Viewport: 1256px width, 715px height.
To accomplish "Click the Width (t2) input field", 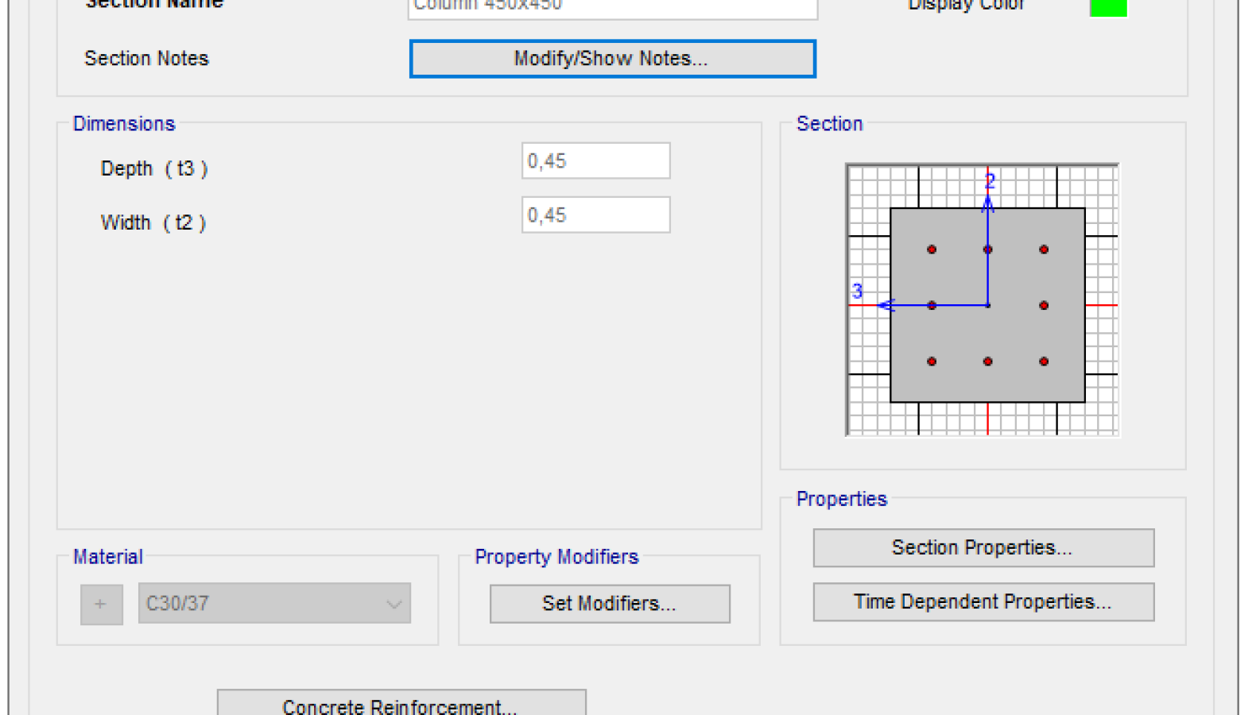I will tap(595, 215).
